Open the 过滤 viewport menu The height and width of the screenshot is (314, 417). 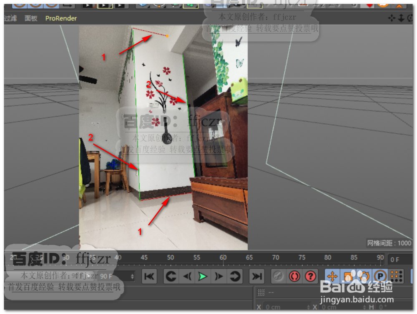click(x=11, y=18)
